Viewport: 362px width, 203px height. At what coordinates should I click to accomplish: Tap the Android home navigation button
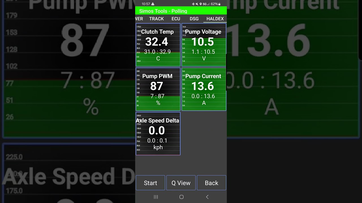(181, 197)
